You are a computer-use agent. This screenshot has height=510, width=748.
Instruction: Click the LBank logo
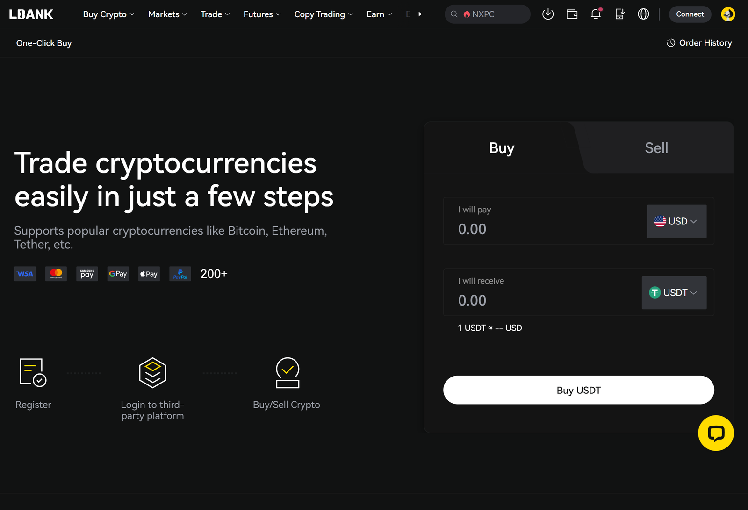click(31, 14)
